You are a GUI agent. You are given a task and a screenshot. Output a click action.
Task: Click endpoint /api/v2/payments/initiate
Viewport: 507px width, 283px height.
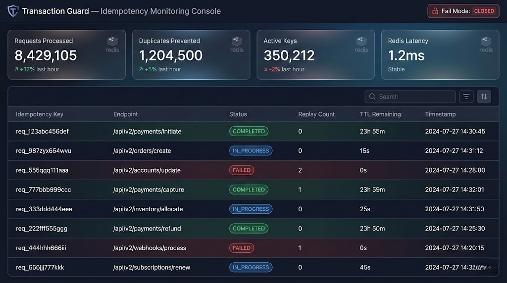pos(147,131)
